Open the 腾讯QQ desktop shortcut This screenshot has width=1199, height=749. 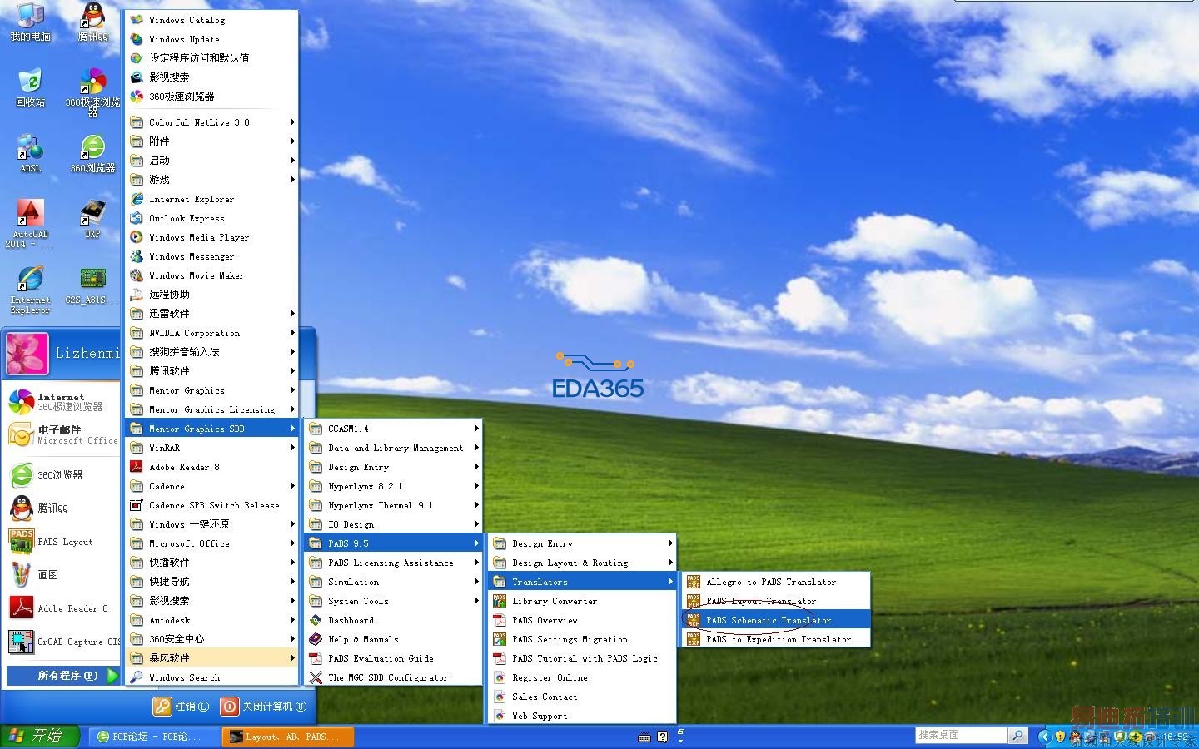point(92,21)
